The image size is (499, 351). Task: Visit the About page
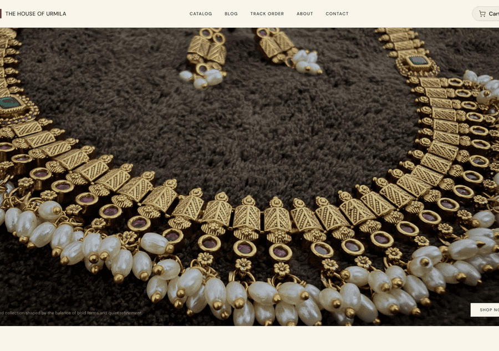pos(304,14)
